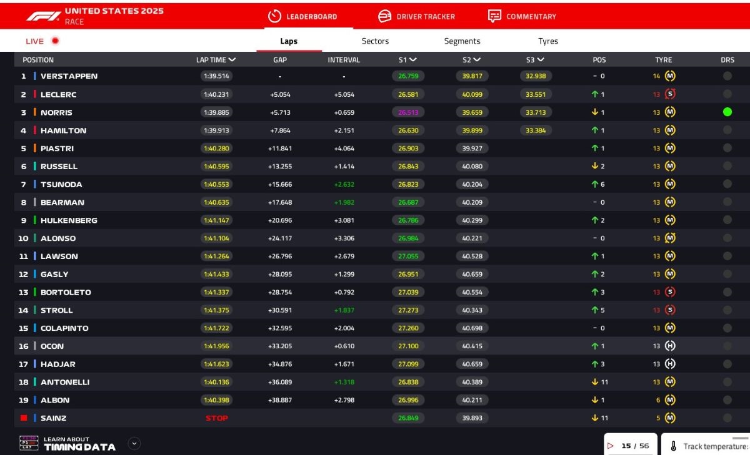
Task: Click the Timing Data guide icon
Action: [x=29, y=443]
